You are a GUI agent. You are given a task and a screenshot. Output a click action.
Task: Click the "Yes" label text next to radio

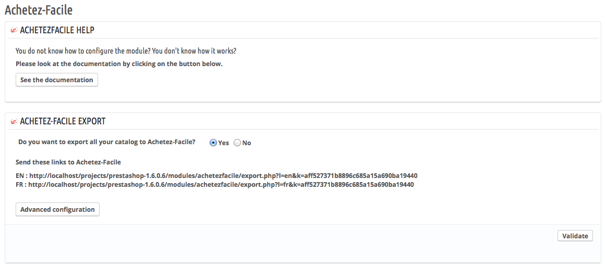pos(223,143)
